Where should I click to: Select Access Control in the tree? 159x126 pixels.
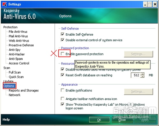19,63
